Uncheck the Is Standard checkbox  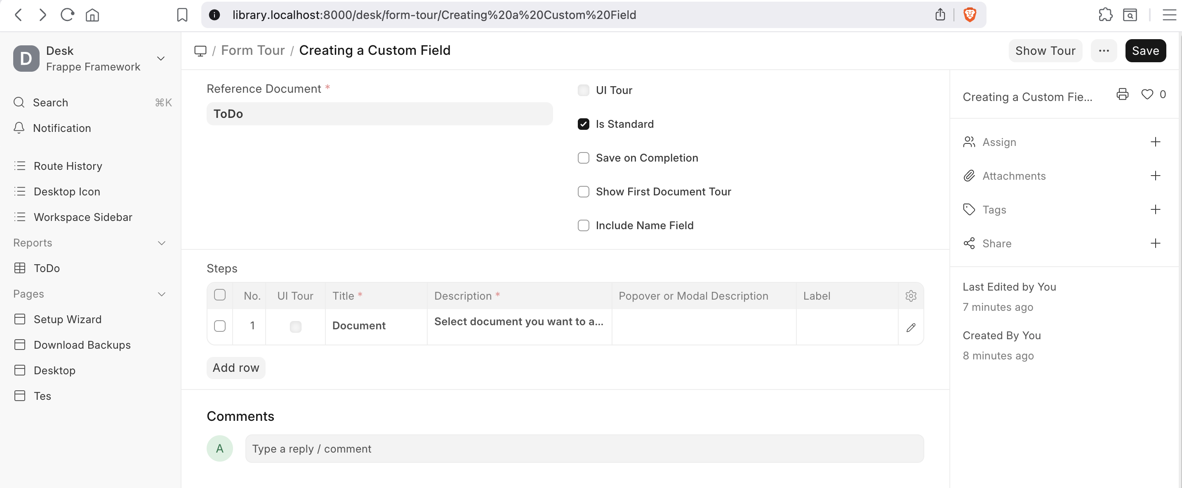(583, 124)
